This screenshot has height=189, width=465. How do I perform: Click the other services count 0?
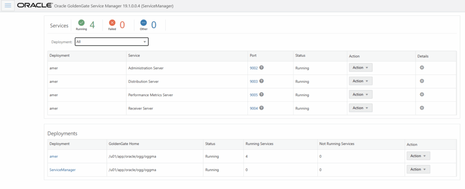coord(153,25)
